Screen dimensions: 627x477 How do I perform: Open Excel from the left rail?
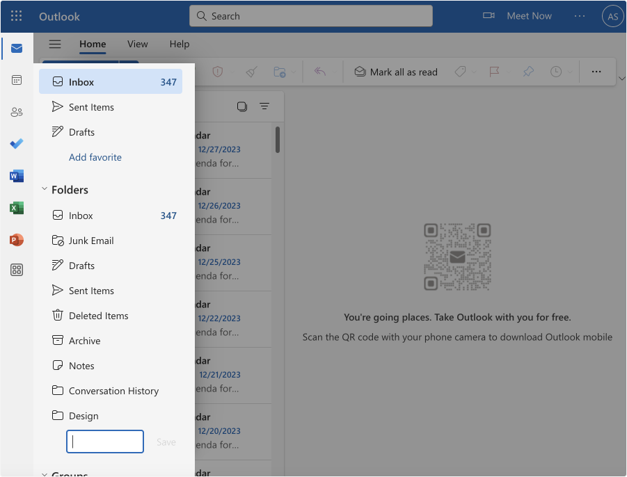coord(16,208)
